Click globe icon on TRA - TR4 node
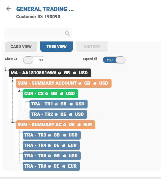Viewport: 161px width, 179px height. [x=49, y=145]
